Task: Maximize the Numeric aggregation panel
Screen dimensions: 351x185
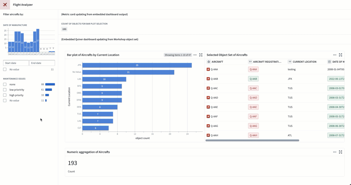Action: point(340,152)
